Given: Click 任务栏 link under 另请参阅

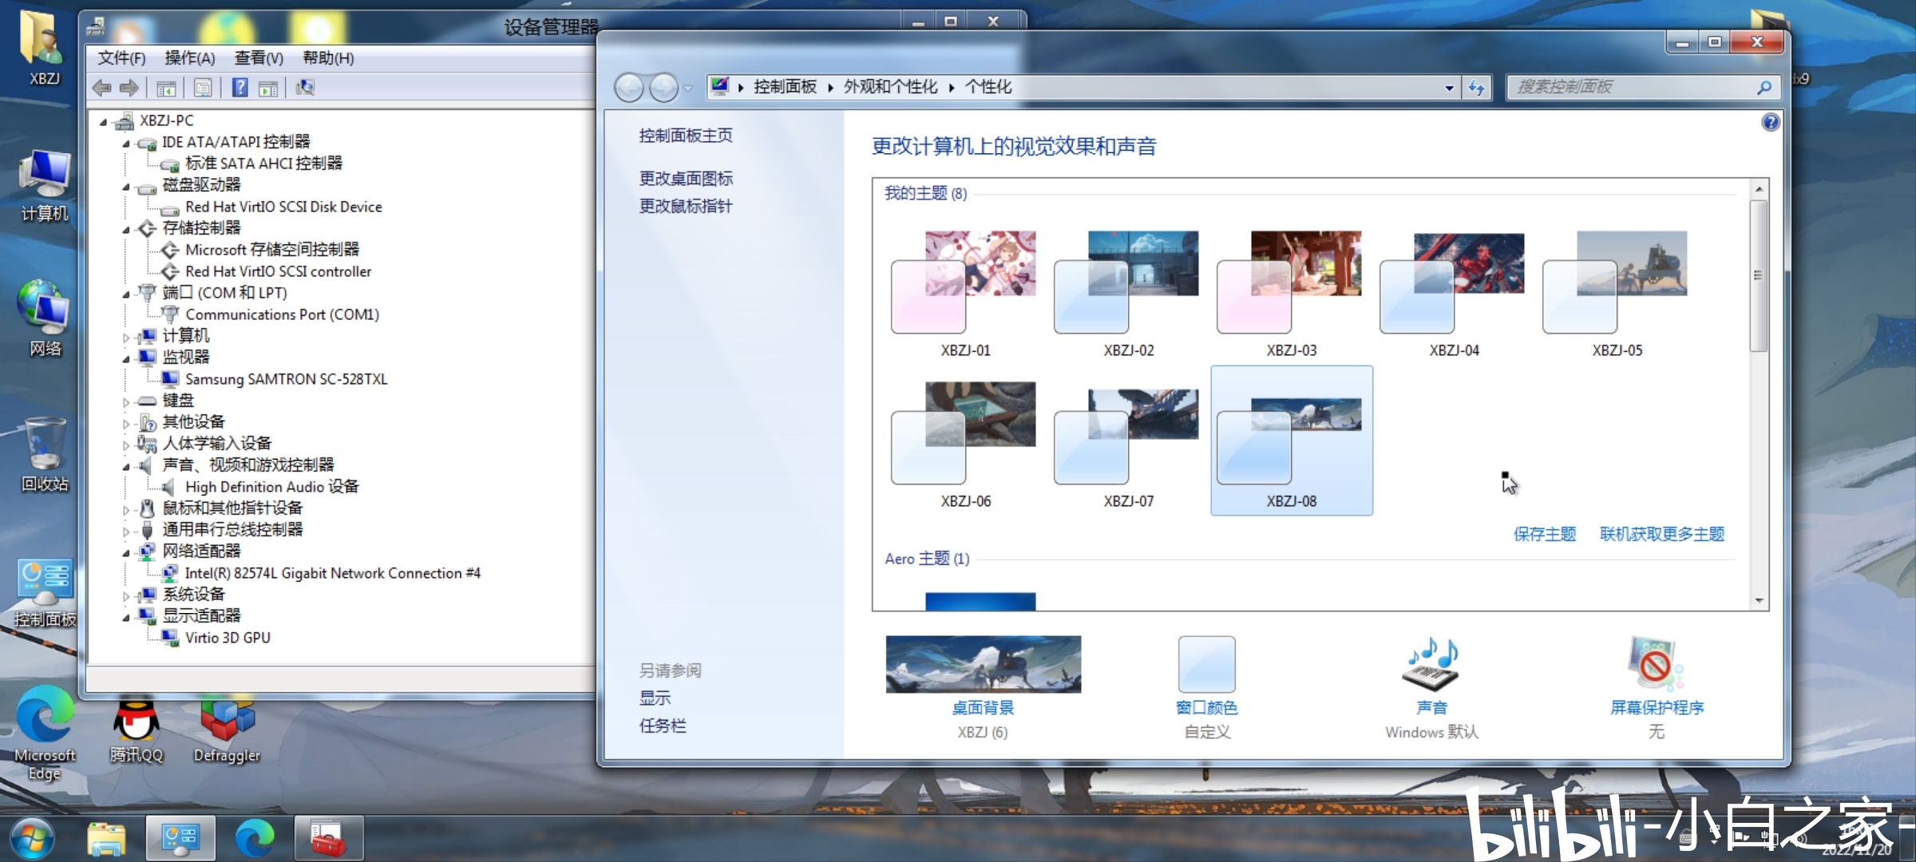Looking at the screenshot, I should pyautogui.click(x=663, y=726).
